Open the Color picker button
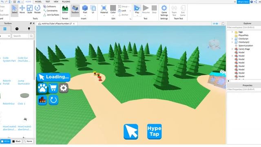The height and width of the screenshot is (147, 261). coord(113,10)
